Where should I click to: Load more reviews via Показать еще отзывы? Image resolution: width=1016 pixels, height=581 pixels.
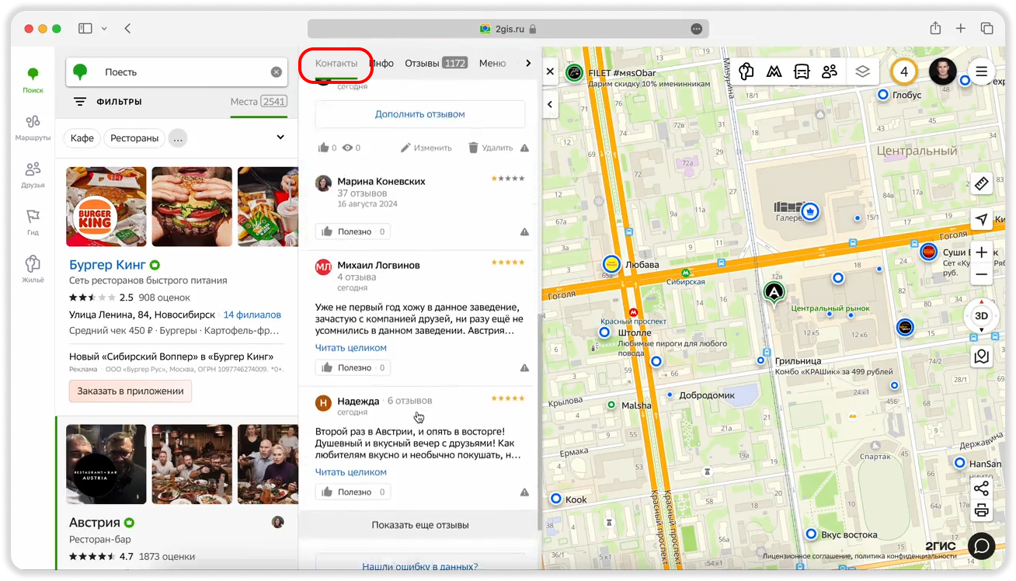click(x=420, y=525)
